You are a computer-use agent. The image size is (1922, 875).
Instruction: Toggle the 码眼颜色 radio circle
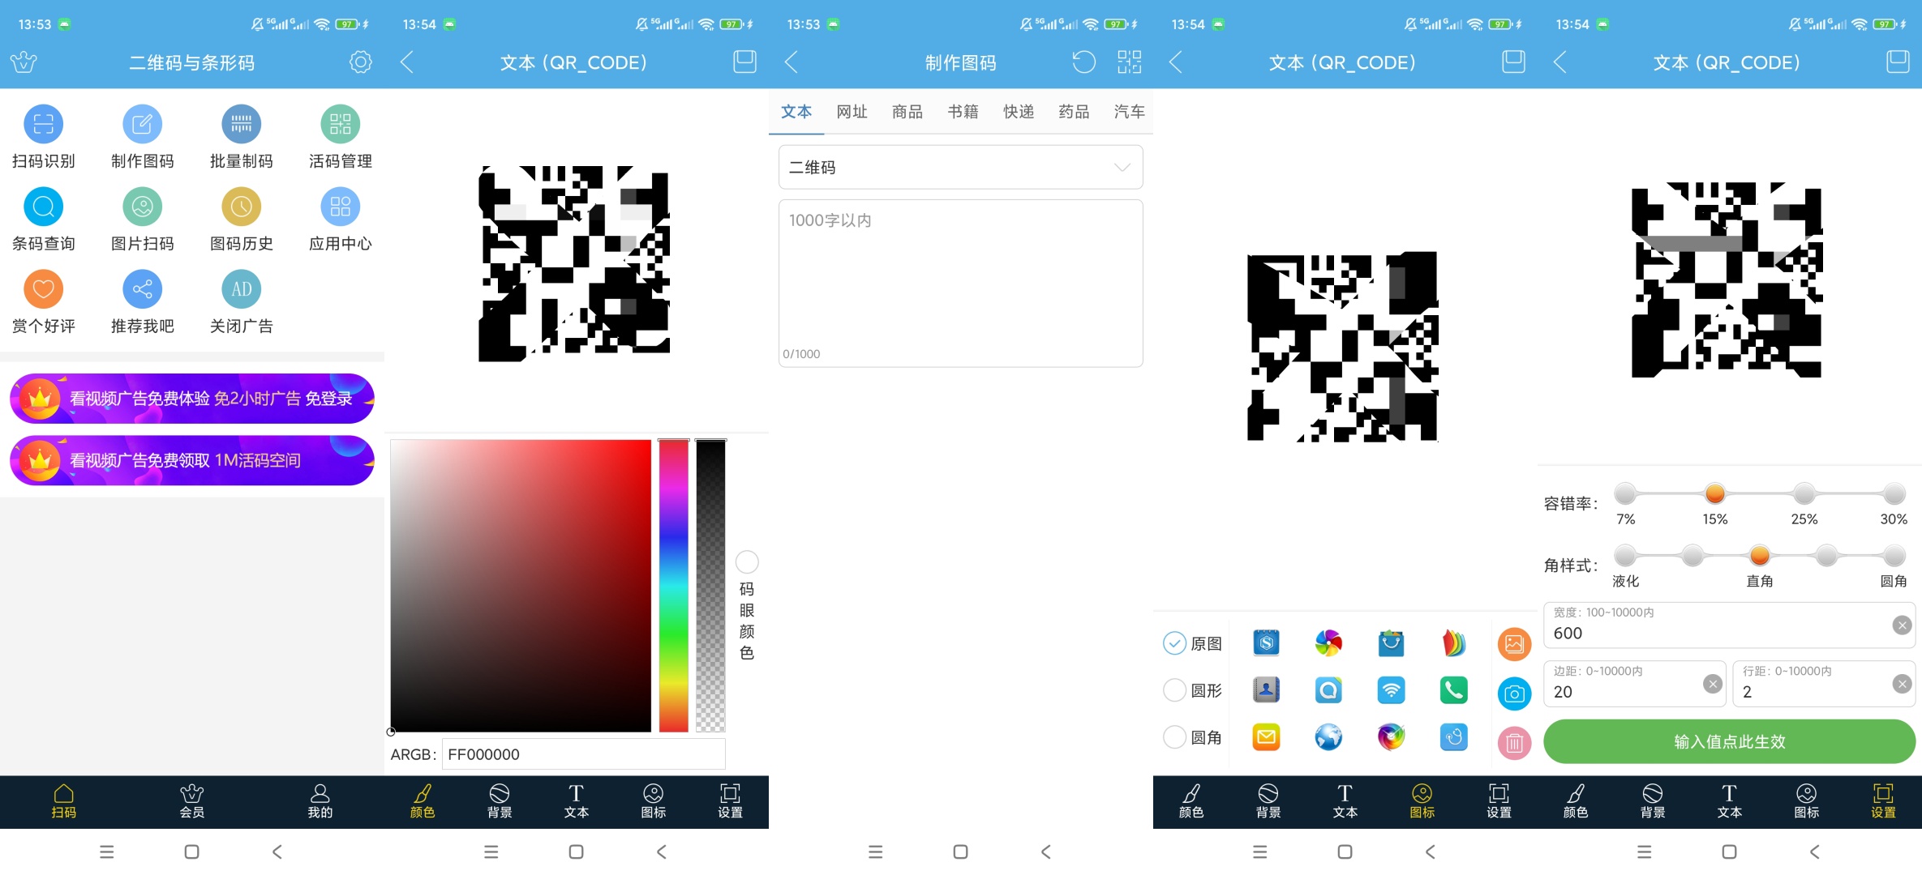(747, 561)
